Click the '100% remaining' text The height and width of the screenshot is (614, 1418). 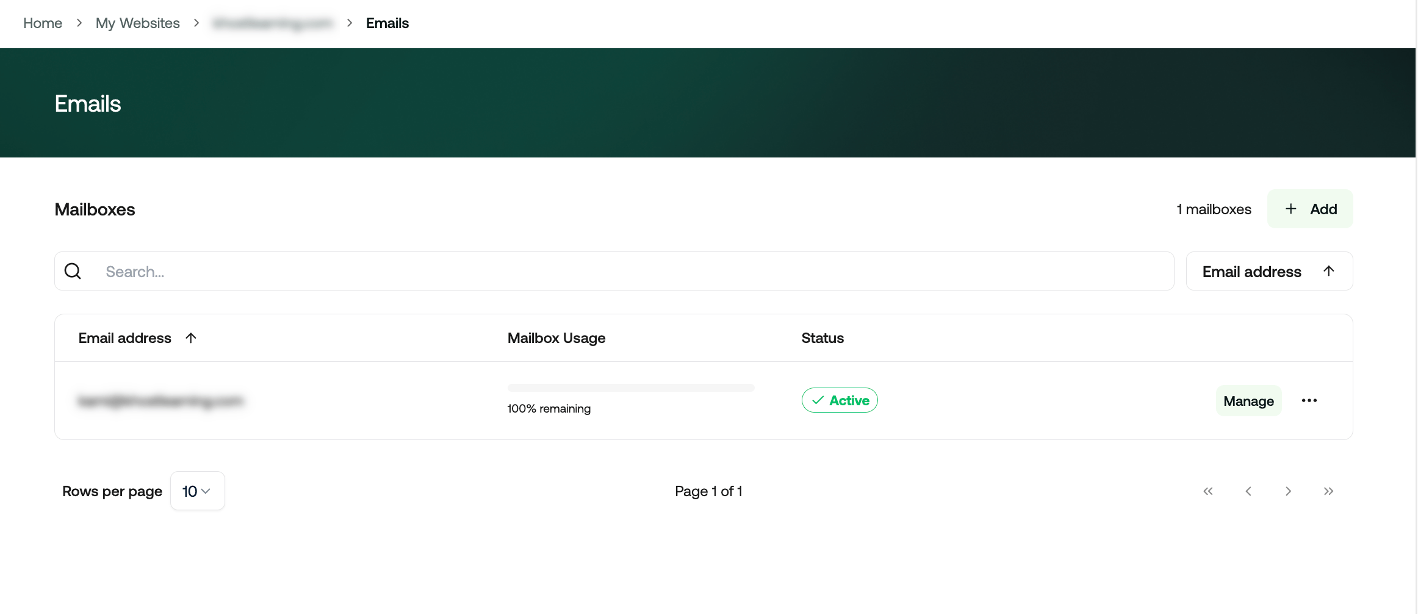549,408
